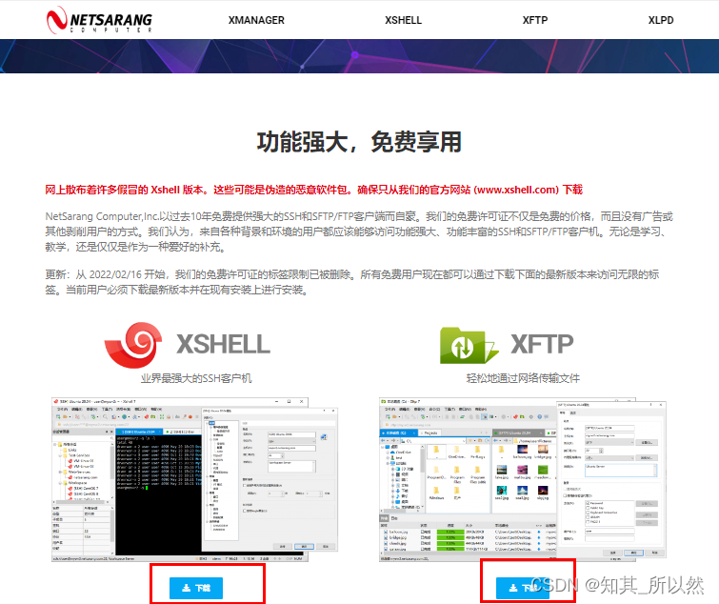Open the XMANAGER menu item
This screenshot has width=719, height=604.
click(x=256, y=20)
